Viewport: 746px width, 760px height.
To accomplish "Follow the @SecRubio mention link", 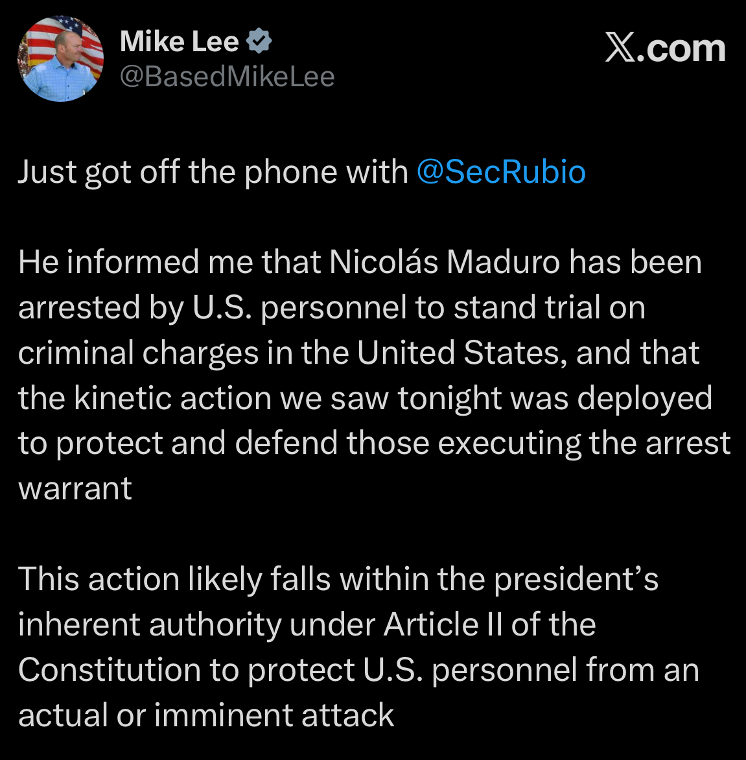I will tap(501, 172).
